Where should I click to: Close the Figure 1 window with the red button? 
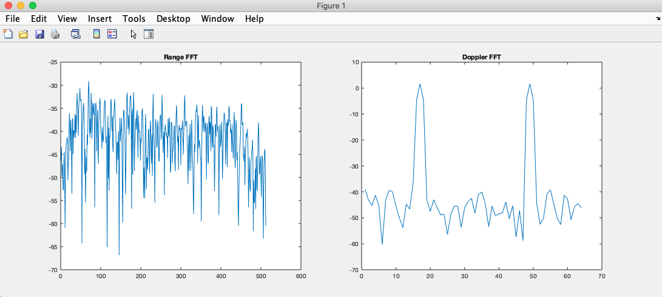click(x=8, y=5)
